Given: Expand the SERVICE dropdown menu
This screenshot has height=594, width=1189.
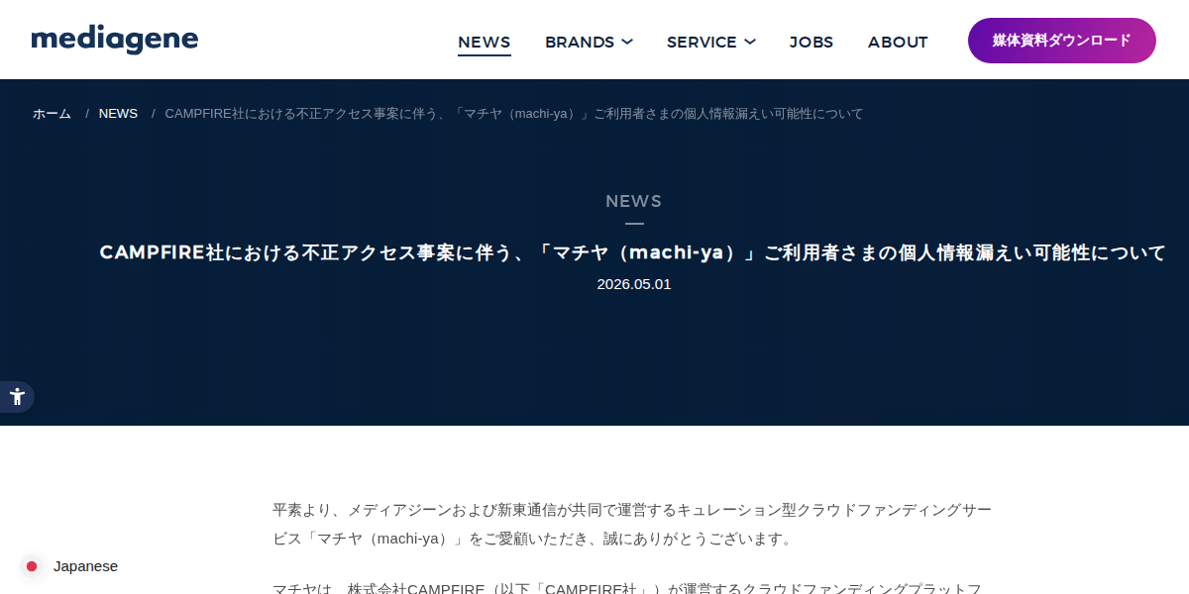Looking at the screenshot, I should click(711, 42).
